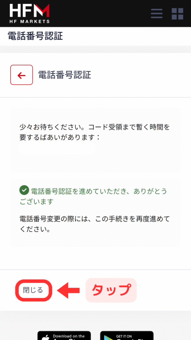Click the HFM red-and-white logo
191x340 pixels.
30,13
